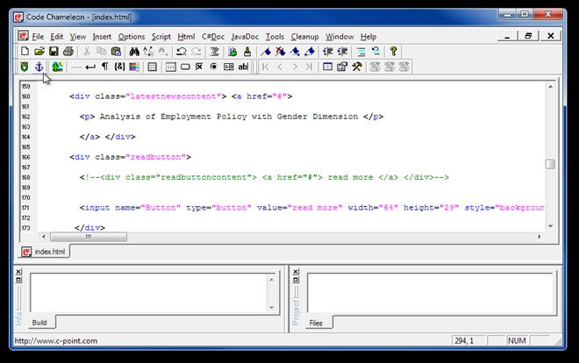
Task: Restore the inner document window
Action: [x=528, y=36]
